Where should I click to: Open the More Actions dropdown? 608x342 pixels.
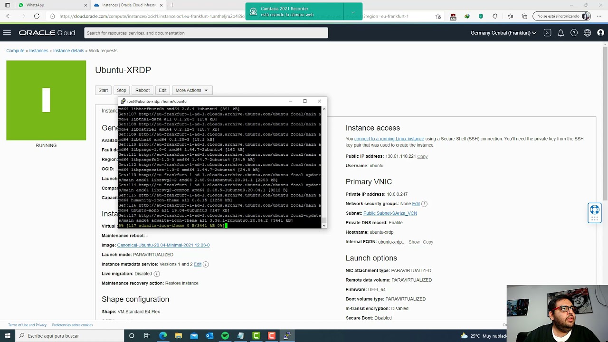click(x=191, y=90)
